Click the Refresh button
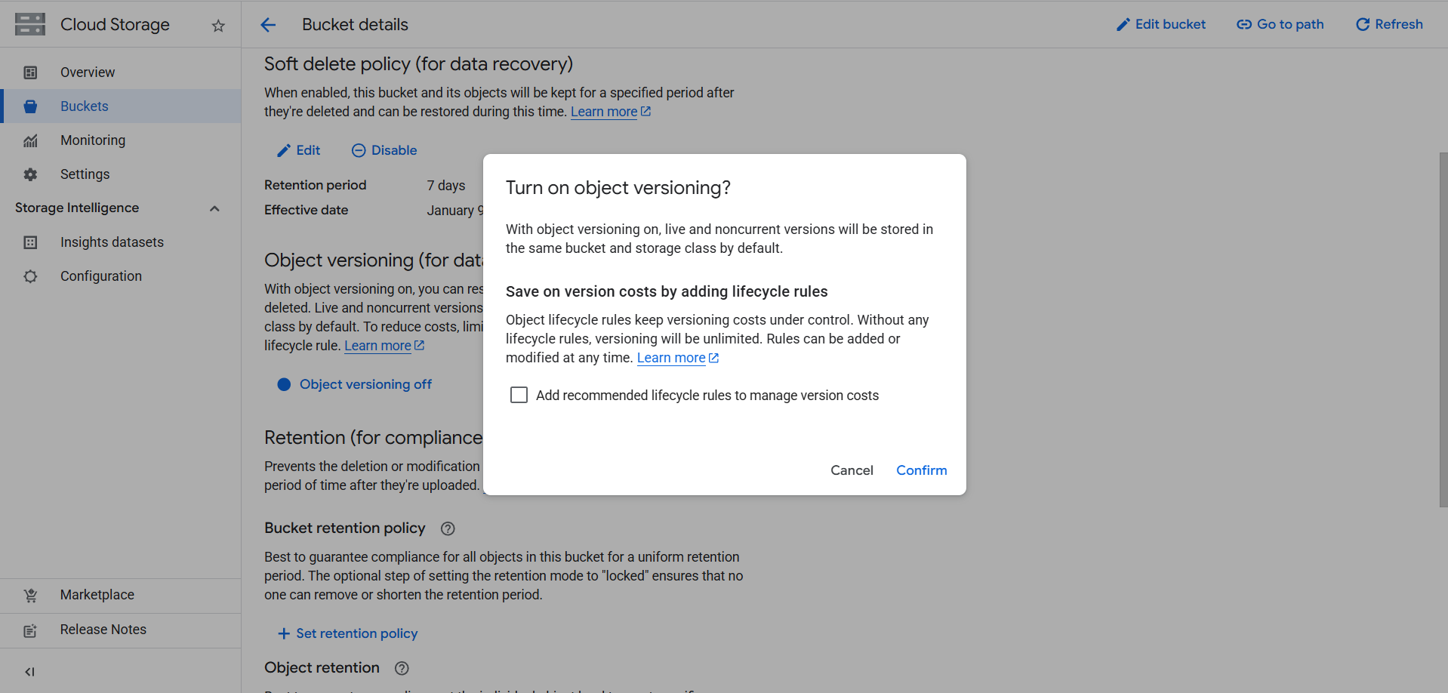The width and height of the screenshot is (1448, 693). point(1389,24)
